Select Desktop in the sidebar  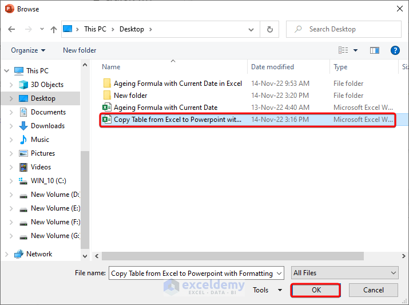[43, 98]
